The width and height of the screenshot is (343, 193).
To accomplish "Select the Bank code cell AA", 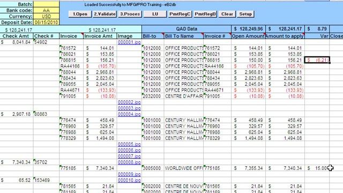I will pyautogui.click(x=46, y=10).
